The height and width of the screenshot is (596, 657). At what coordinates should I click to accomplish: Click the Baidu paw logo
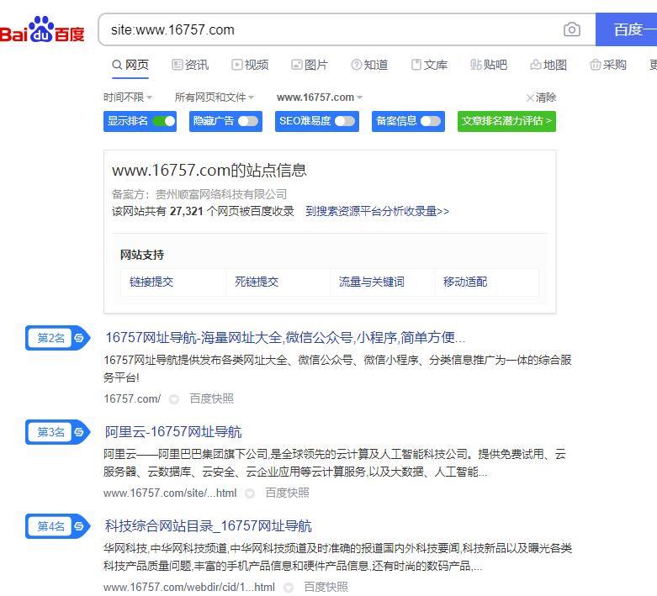pyautogui.click(x=41, y=29)
